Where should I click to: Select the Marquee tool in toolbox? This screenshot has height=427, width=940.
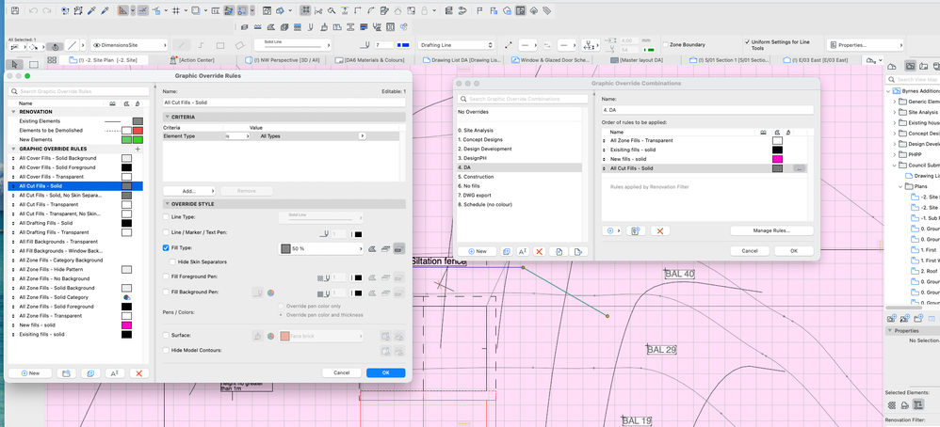[x=34, y=64]
